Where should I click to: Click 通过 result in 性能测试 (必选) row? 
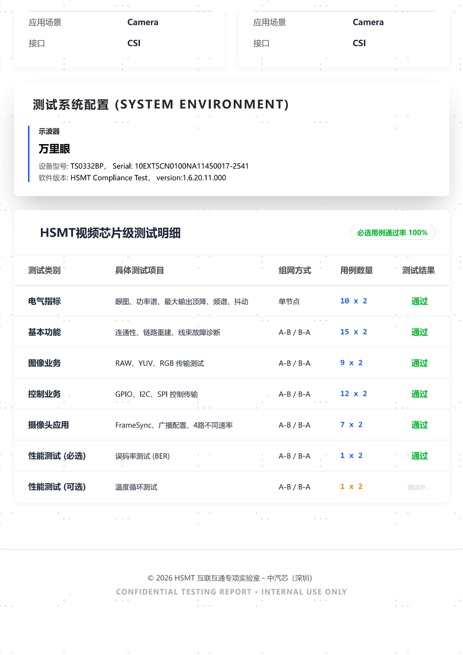tap(420, 456)
